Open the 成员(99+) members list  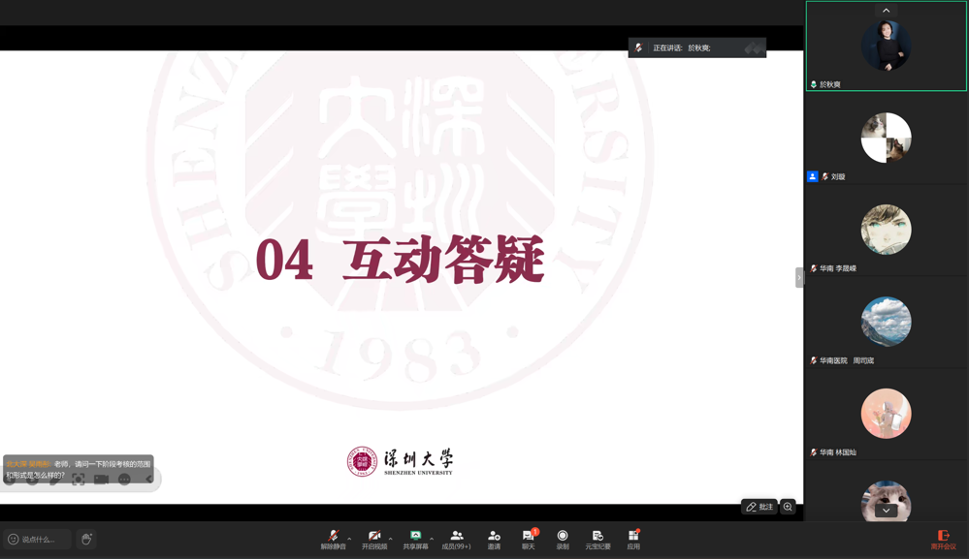point(456,539)
